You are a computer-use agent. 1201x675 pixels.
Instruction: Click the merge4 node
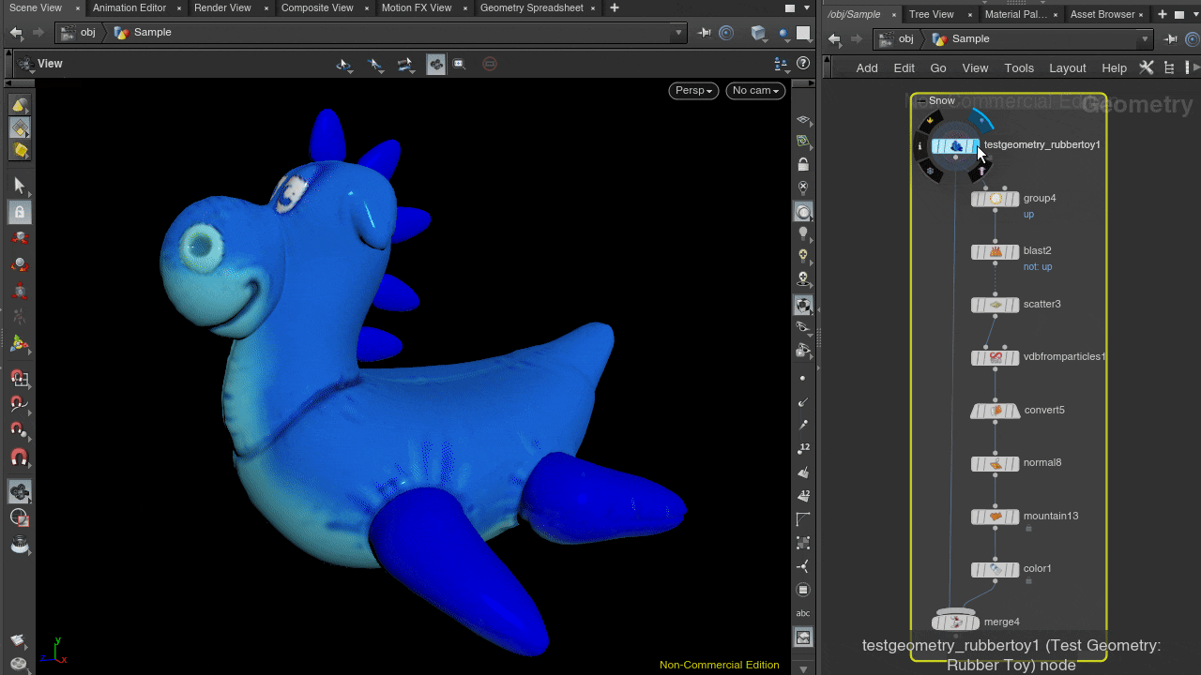coord(955,622)
